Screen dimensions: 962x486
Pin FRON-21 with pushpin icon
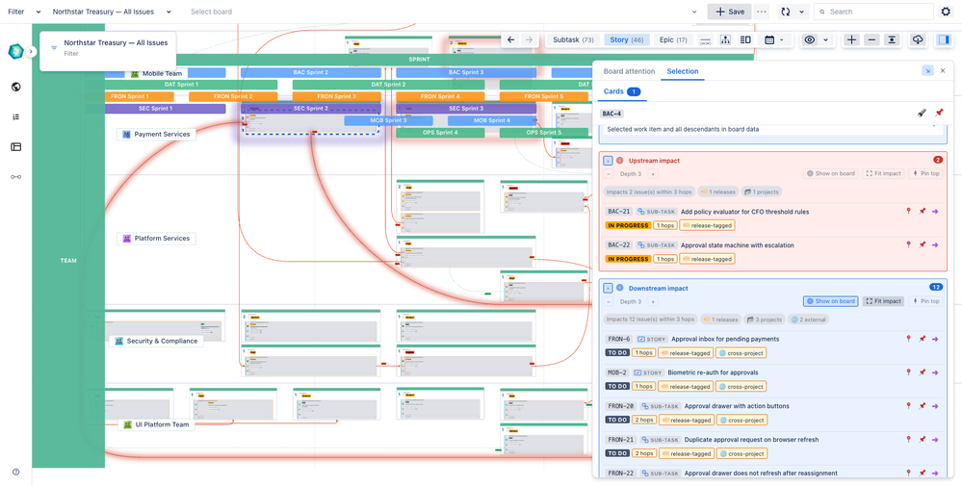click(x=923, y=440)
